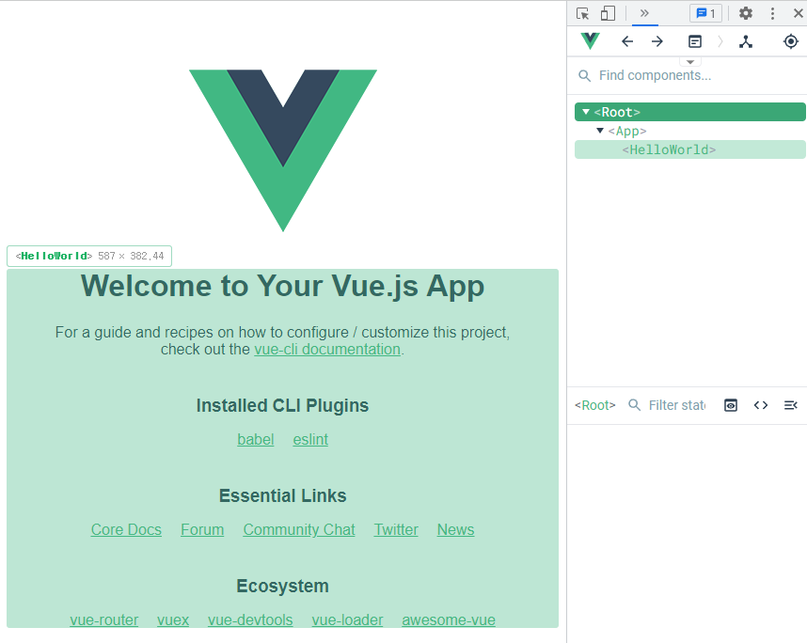Open the Twitter link
The height and width of the screenshot is (643, 807).
(x=396, y=529)
